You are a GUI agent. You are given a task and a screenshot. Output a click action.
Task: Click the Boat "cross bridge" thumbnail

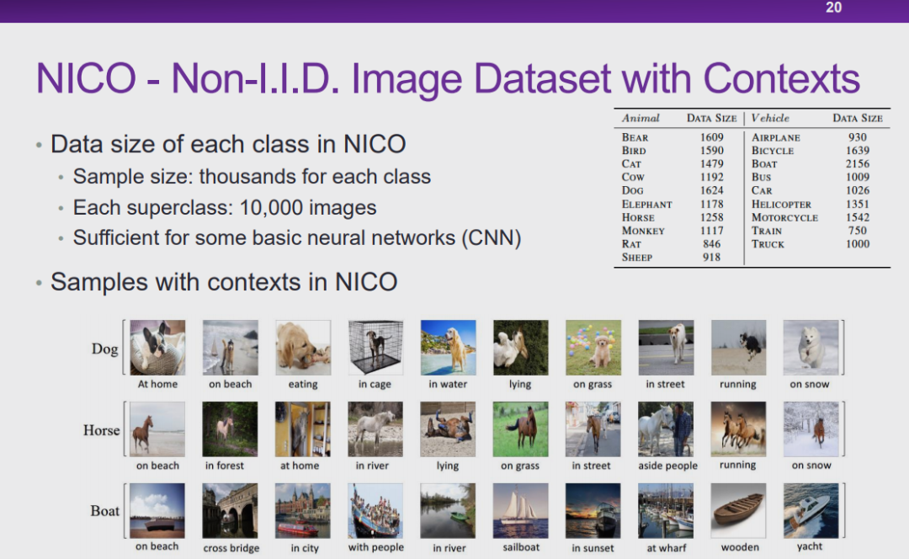pos(230,510)
